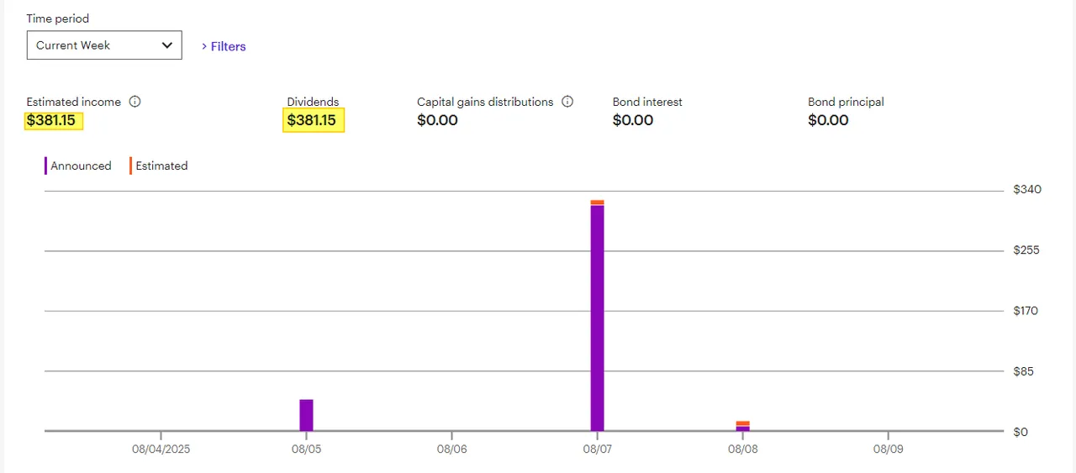Click the orange Estimated legend swatch
Screen dimensions: 1076x473
131,166
